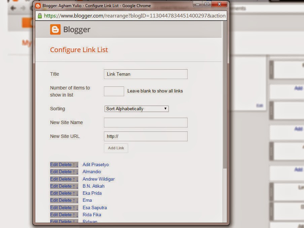Click the New Site URL field
Image resolution: width=304 pixels, height=228 pixels.
146,136
